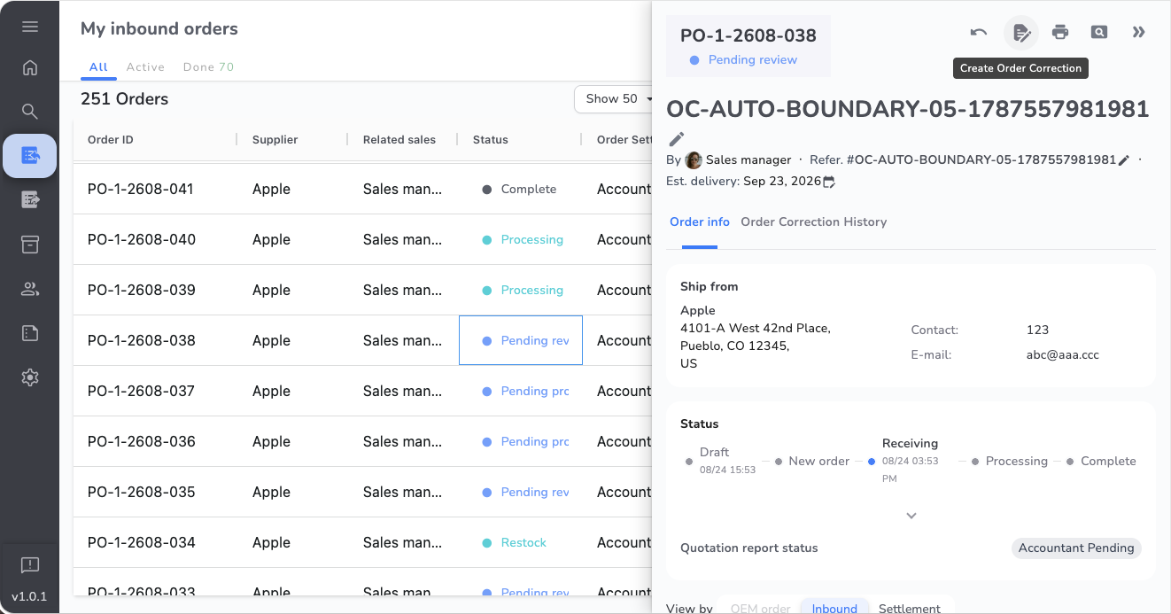The height and width of the screenshot is (614, 1171).
Task: Select the Inbound view option
Action: 834,608
